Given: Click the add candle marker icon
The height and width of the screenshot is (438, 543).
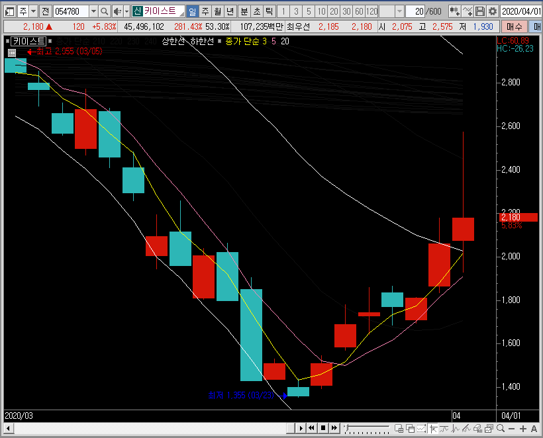Looking at the screenshot, I should coord(454,11).
